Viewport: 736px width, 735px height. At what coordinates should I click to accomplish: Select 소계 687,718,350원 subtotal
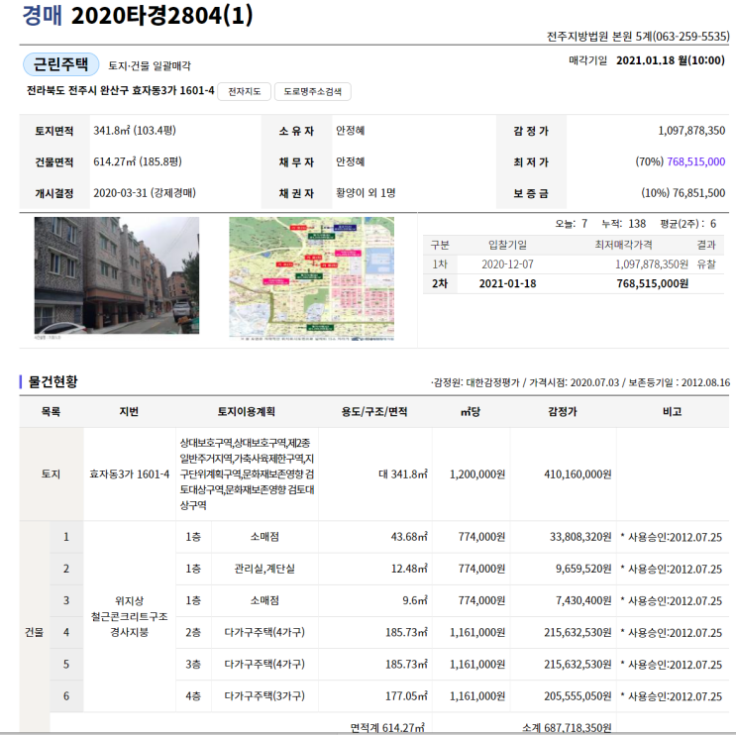point(567,728)
